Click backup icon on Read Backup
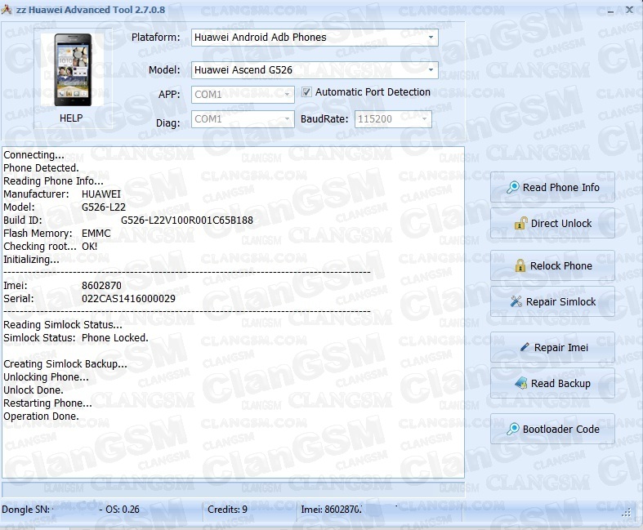 (521, 383)
